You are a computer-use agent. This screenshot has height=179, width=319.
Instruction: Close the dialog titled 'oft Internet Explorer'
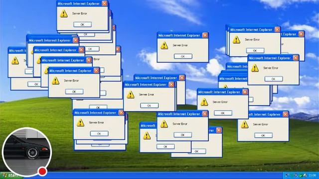pyautogui.click(x=285, y=114)
